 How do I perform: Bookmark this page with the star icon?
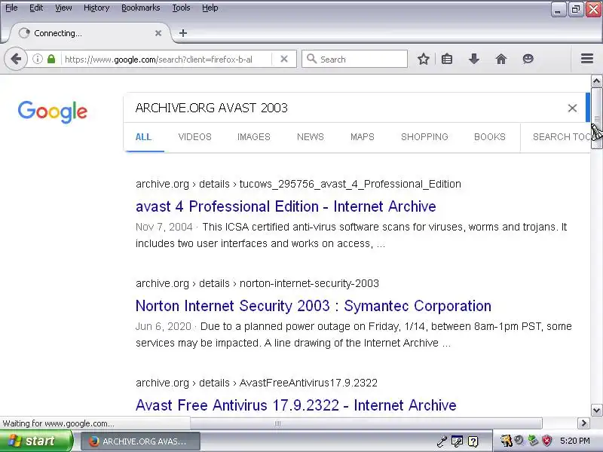pyautogui.click(x=424, y=59)
